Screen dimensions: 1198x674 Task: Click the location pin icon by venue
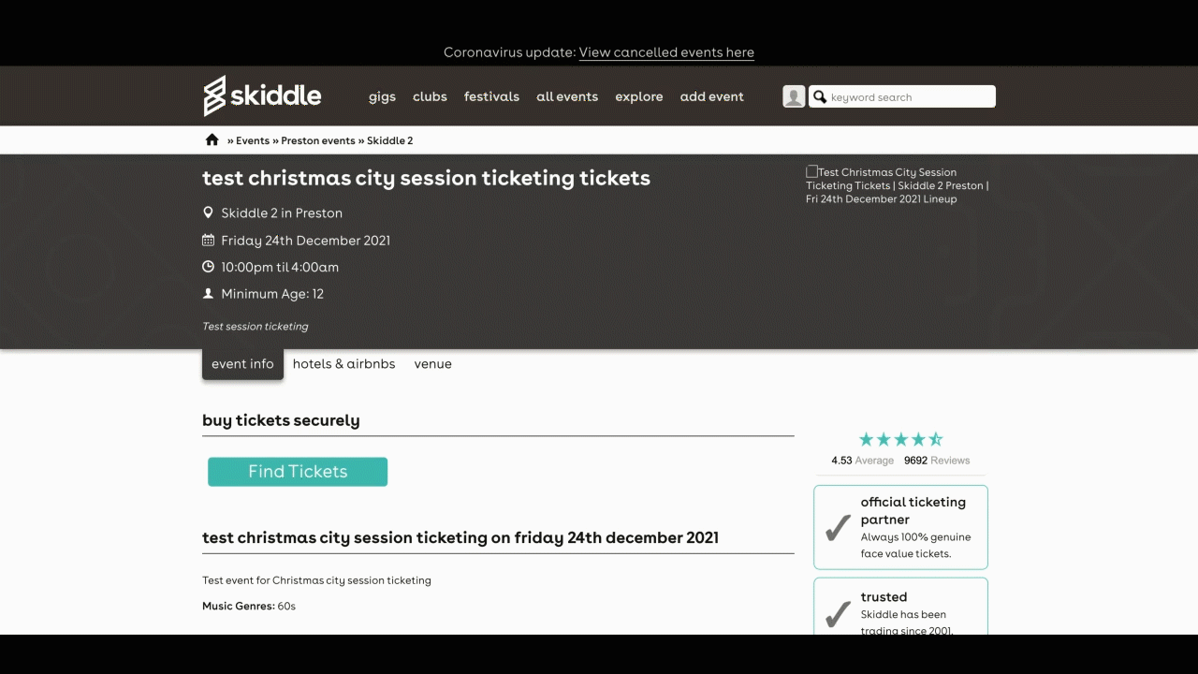[x=208, y=212]
